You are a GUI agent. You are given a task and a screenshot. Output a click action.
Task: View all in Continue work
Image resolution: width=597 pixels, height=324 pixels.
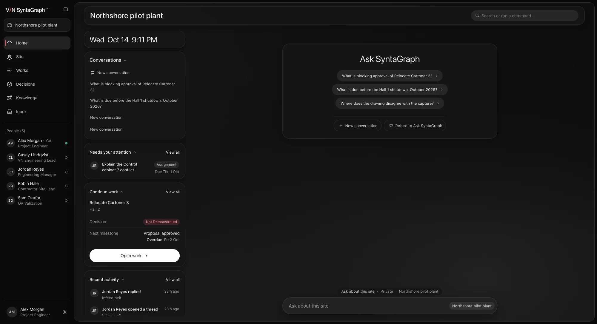173,192
